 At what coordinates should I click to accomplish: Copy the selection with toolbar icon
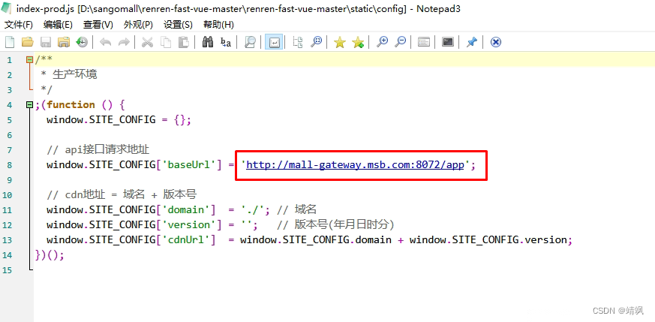166,42
